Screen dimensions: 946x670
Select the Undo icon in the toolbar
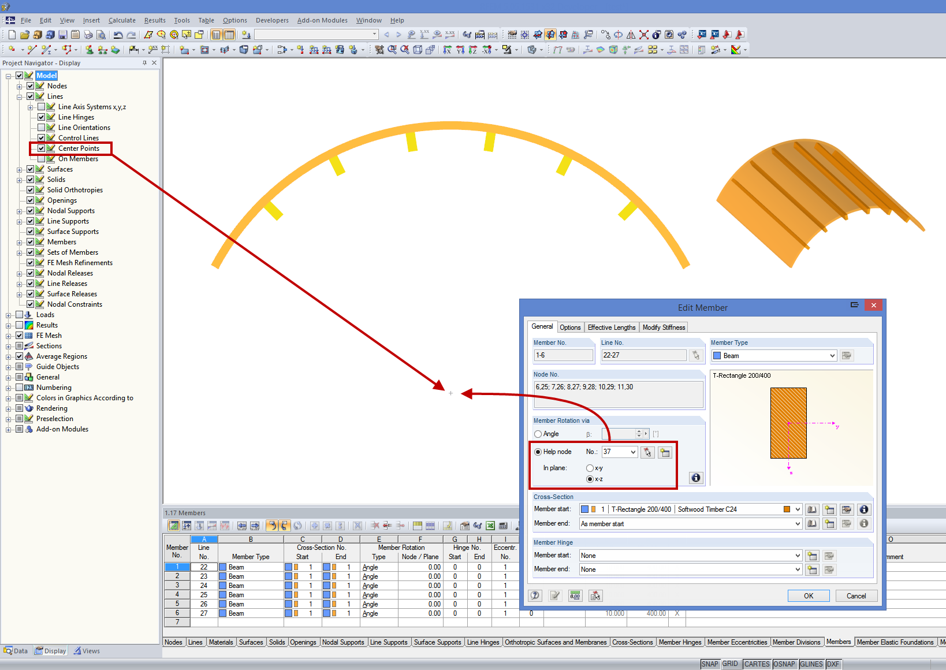(118, 34)
